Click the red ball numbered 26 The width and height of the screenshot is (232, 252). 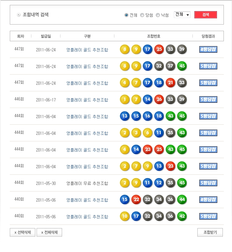(x=159, y=99)
